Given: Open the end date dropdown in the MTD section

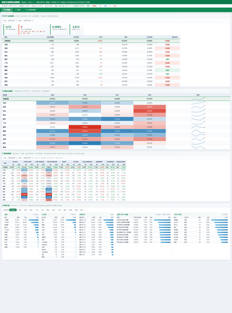Looking at the screenshot, I should (x=28, y=21).
